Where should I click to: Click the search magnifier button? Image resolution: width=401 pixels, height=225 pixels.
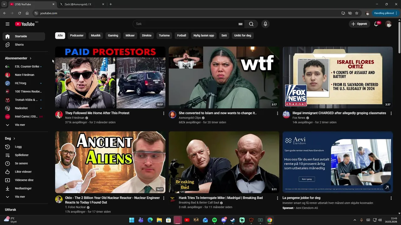pyautogui.click(x=251, y=24)
